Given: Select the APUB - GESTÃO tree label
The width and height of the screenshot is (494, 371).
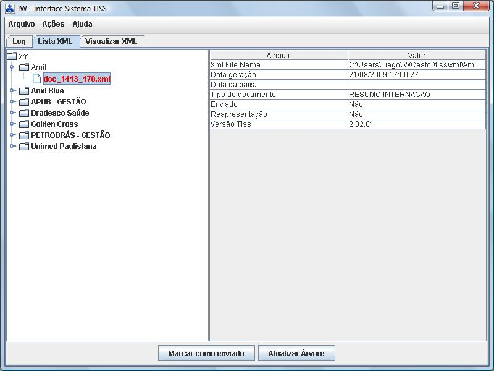Looking at the screenshot, I should point(58,102).
